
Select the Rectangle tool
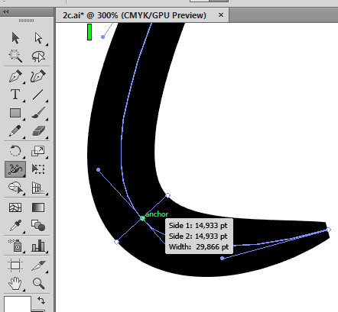[15, 113]
